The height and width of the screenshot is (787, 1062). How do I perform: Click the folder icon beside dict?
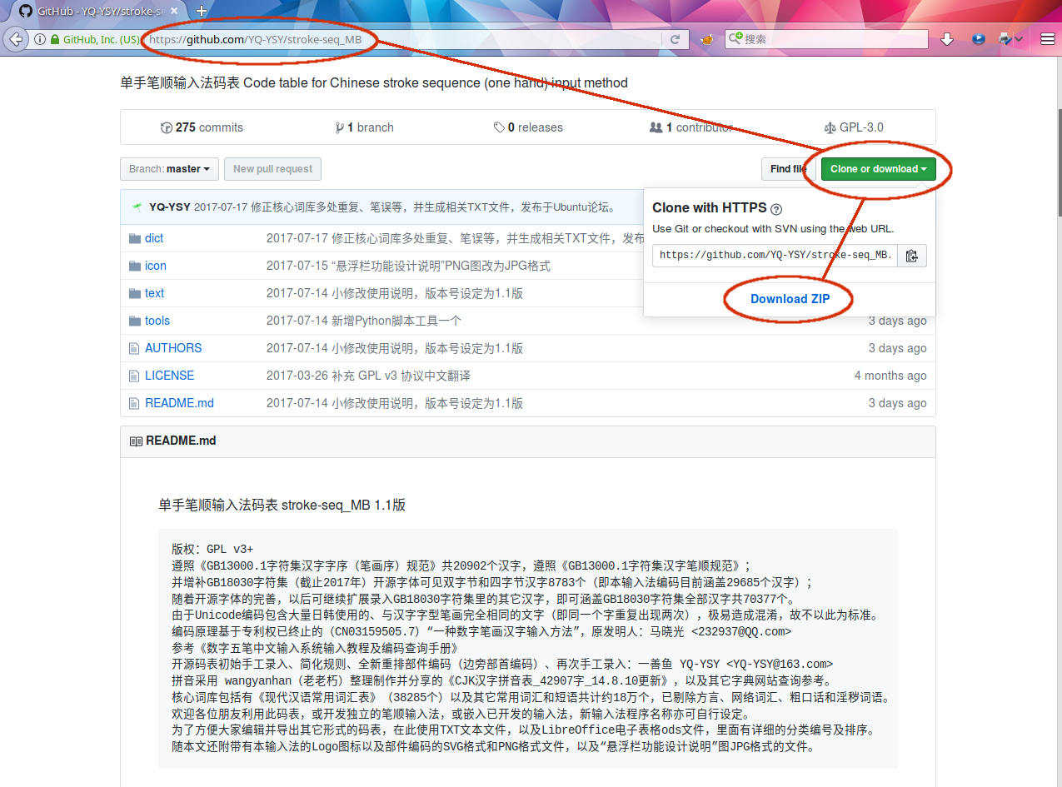[x=135, y=238]
